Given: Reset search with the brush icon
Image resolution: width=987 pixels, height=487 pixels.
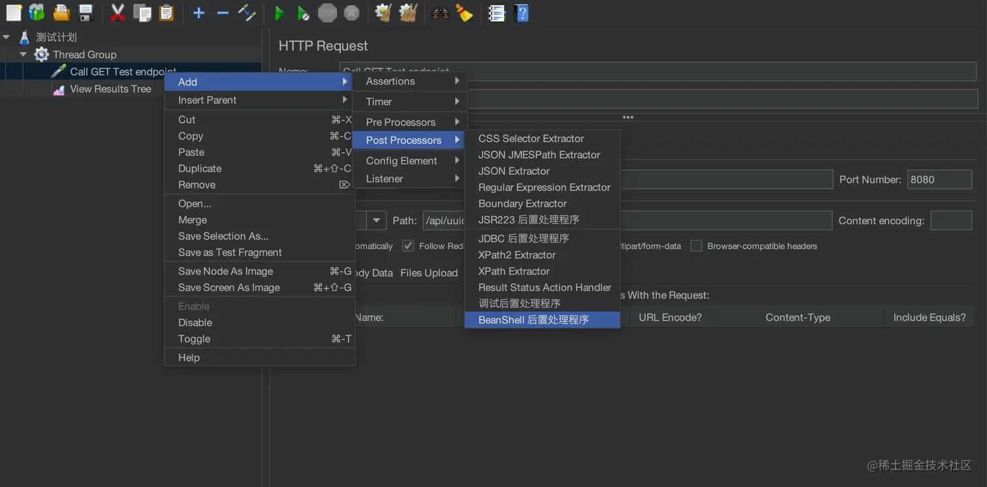Looking at the screenshot, I should pos(464,12).
